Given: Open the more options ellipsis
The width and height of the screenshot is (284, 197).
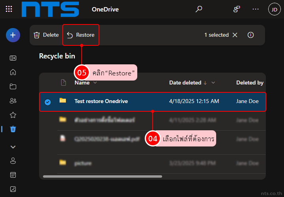Looking at the screenshot, I should [256, 9].
